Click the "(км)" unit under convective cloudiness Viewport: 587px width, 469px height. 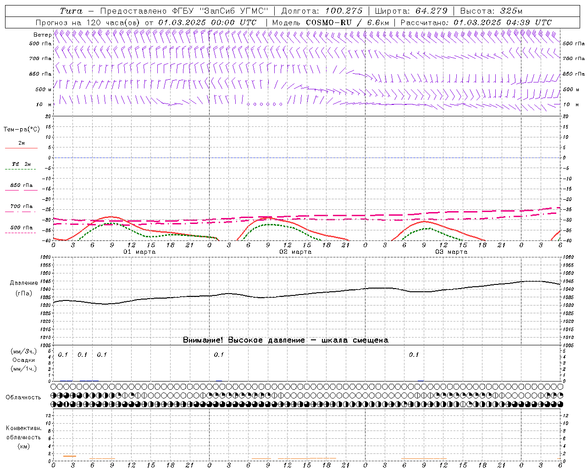pos(23,446)
